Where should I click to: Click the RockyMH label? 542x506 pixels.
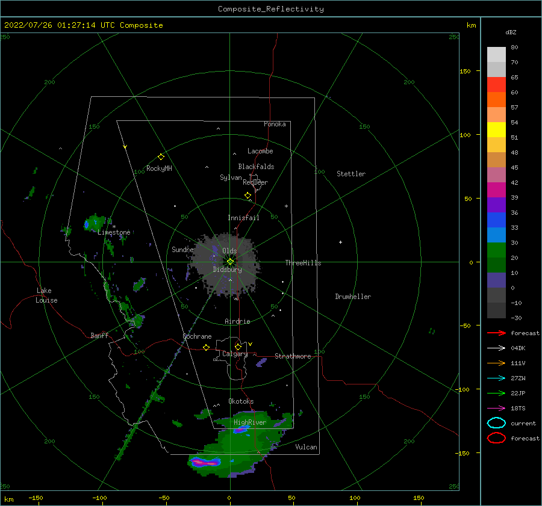pos(159,168)
